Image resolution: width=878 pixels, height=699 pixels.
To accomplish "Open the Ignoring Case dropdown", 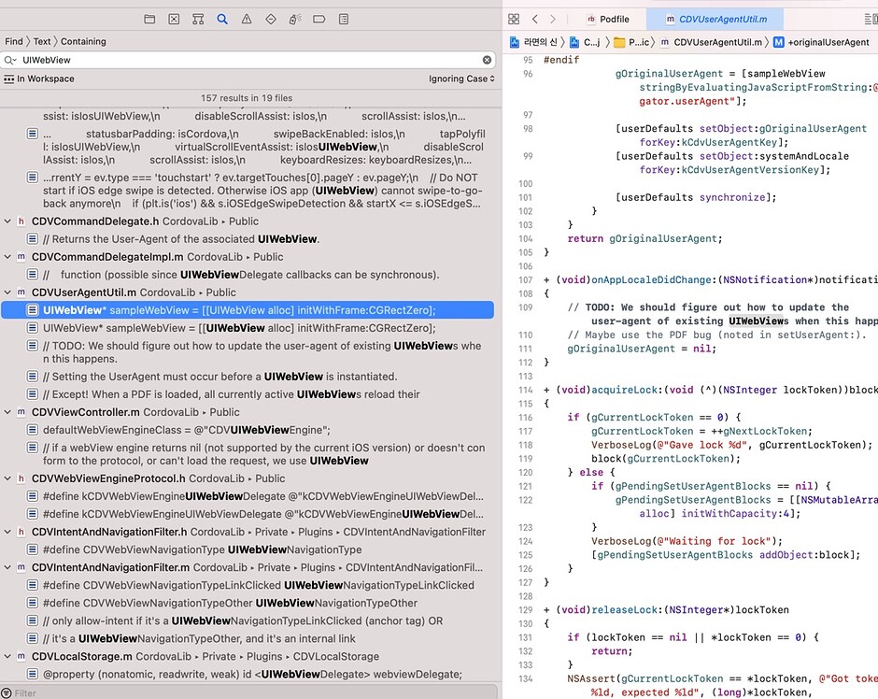I will [462, 79].
